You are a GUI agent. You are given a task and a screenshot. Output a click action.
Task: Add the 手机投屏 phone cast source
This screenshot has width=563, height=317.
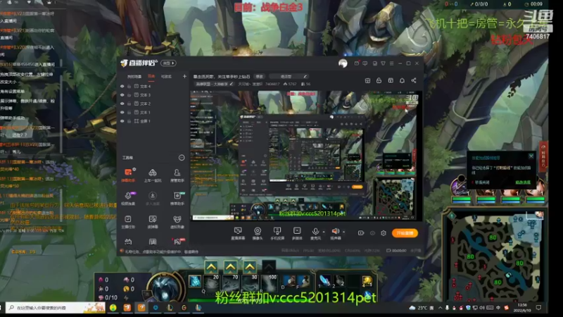(277, 233)
